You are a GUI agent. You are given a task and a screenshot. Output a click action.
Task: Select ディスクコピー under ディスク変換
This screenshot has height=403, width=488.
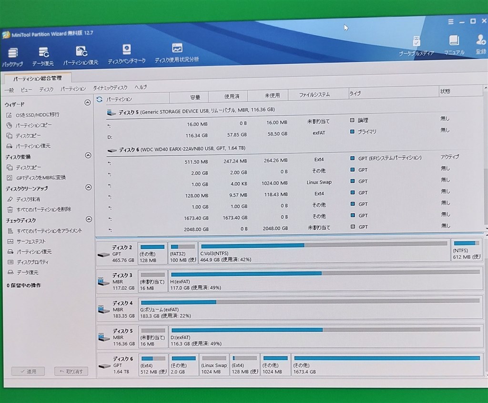click(x=24, y=167)
